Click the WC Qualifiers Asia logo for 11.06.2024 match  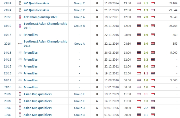(x=20, y=3)
